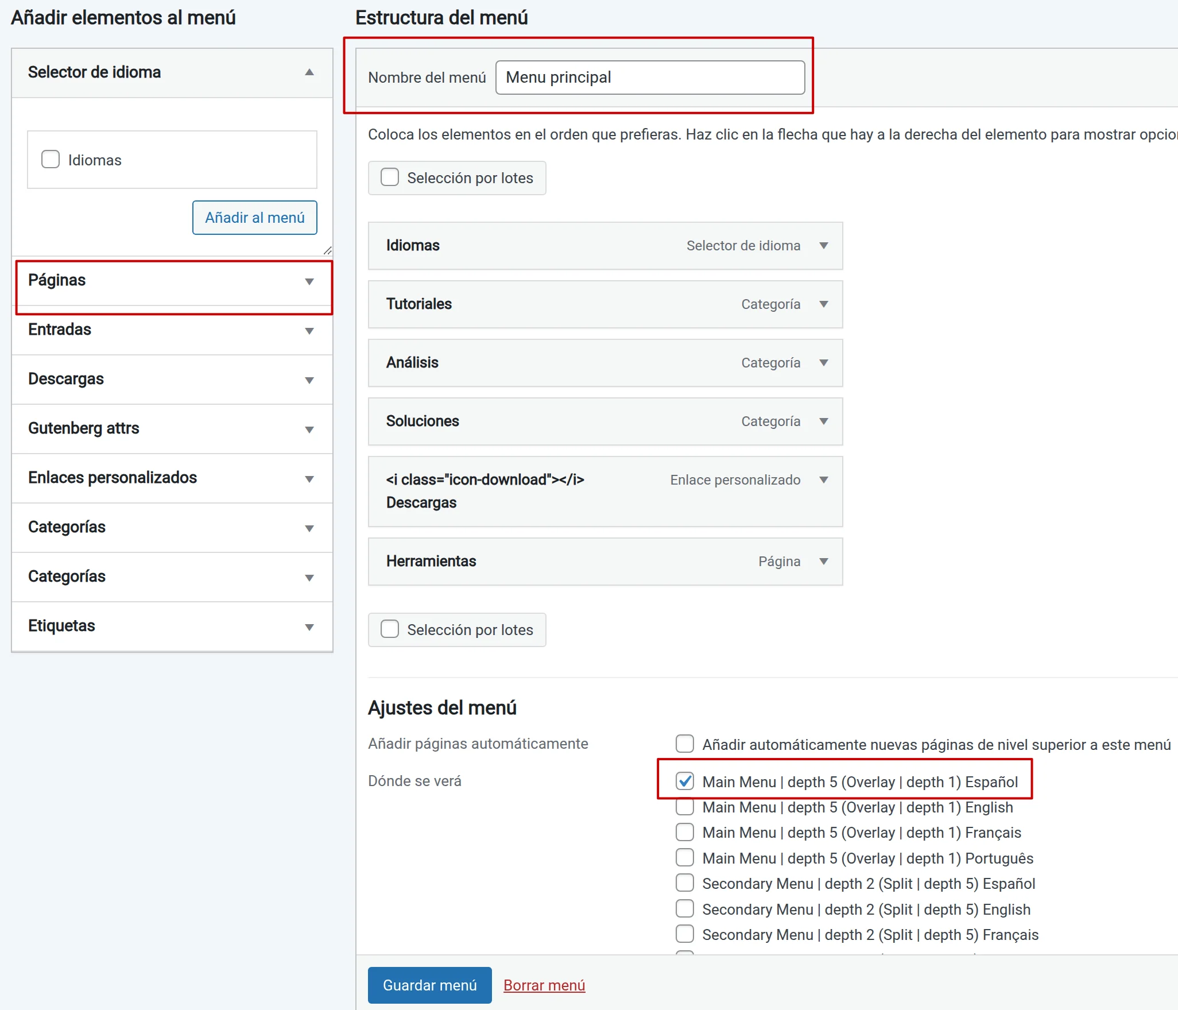Click the Añadir al menú button

pos(254,218)
